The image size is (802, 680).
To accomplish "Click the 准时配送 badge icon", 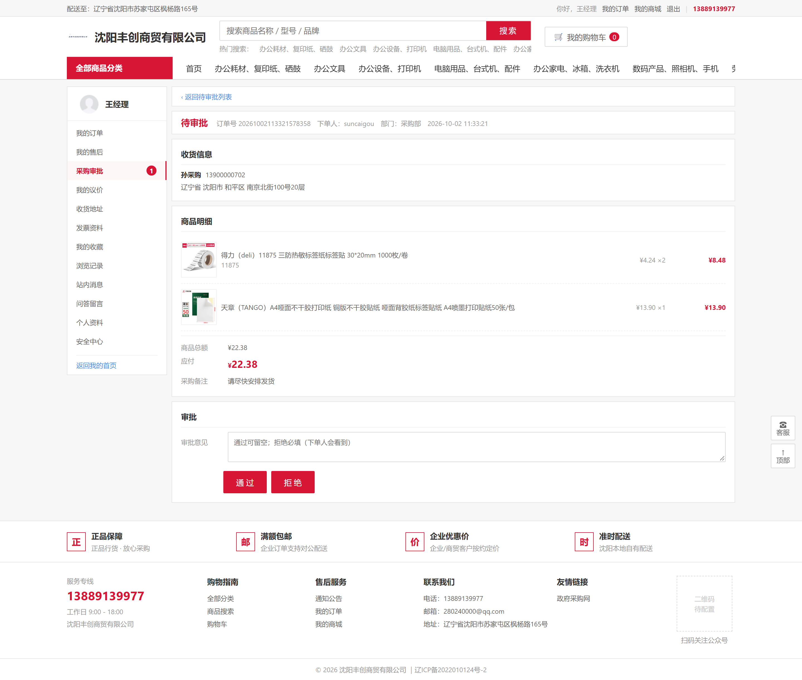I will (584, 542).
